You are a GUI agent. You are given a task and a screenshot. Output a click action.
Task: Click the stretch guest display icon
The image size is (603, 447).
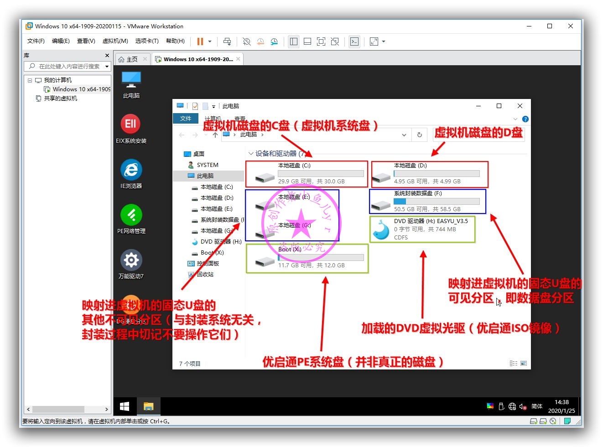pos(374,42)
